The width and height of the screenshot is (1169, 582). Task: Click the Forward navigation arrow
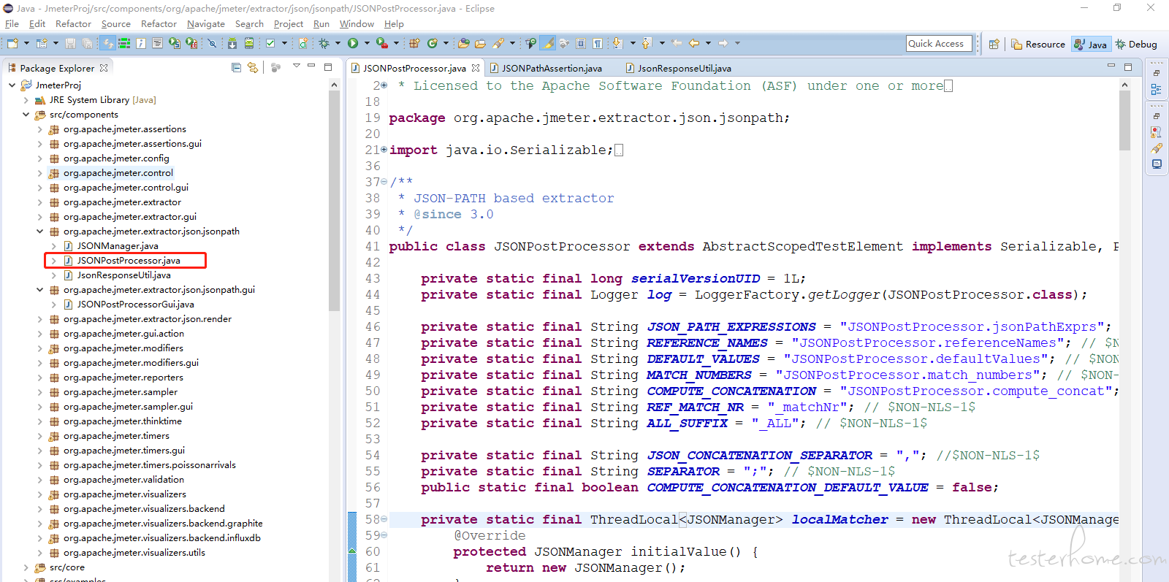723,44
